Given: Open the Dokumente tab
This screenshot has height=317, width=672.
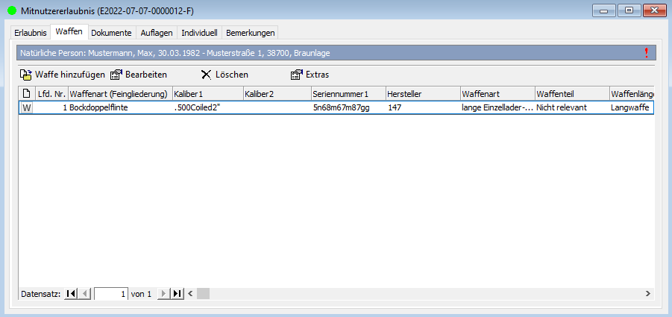Looking at the screenshot, I should click(111, 33).
